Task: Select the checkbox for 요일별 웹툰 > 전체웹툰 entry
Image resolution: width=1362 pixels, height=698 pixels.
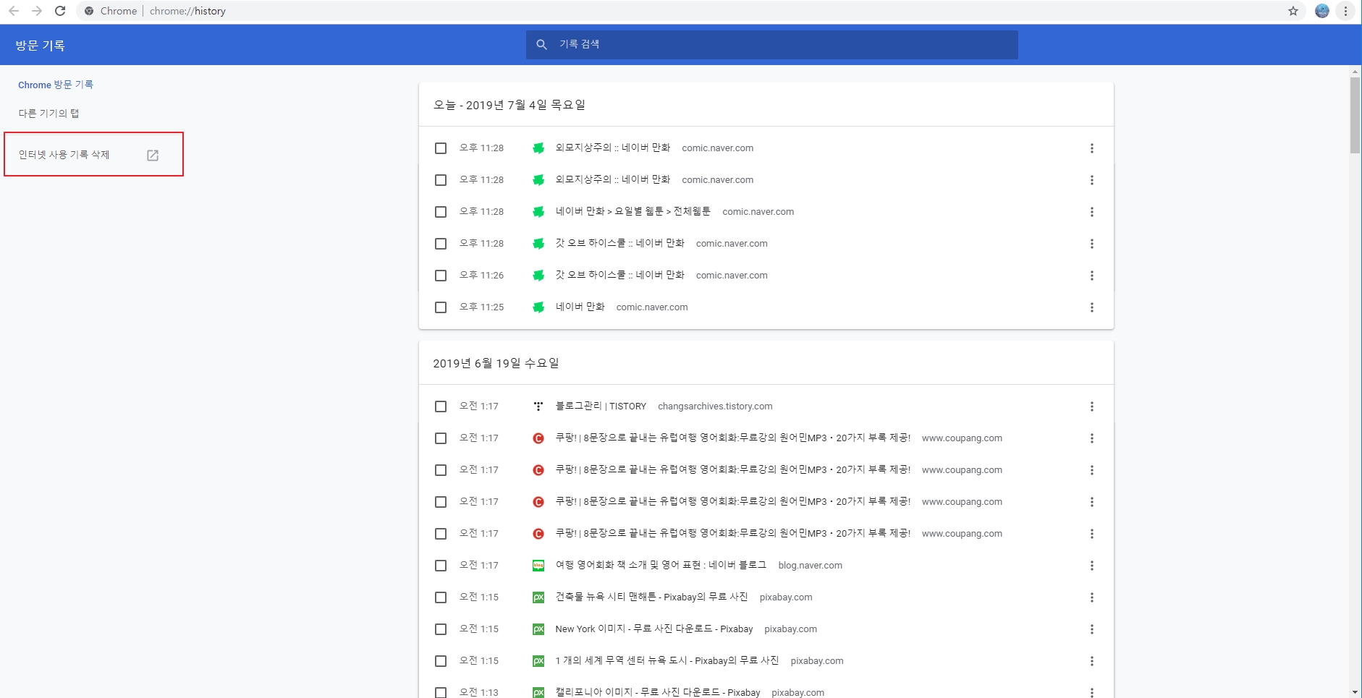Action: [441, 212]
